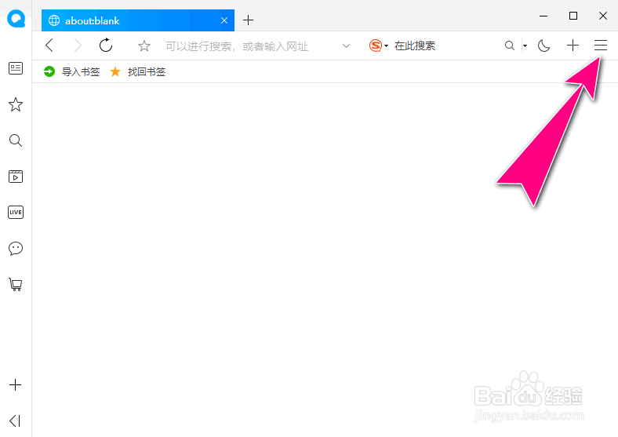Open a new tab with plus button

coord(248,20)
